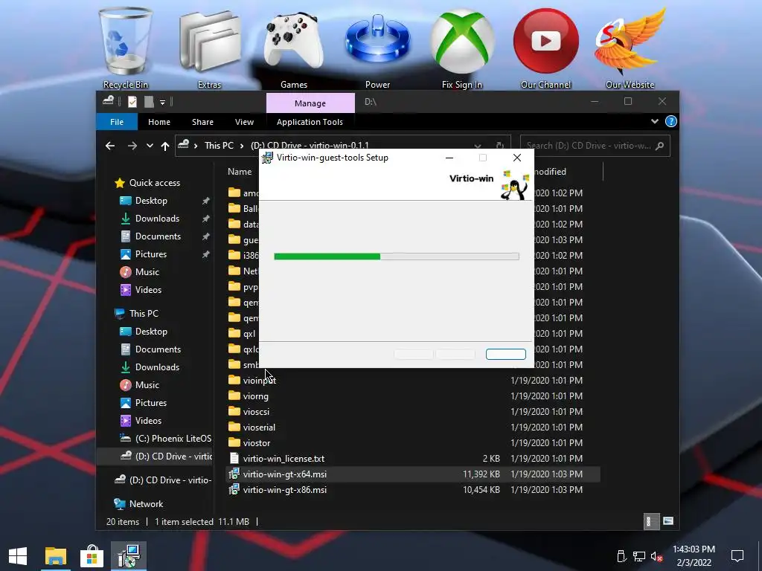Click This PC in the address bar
The image size is (762, 571).
[219, 145]
